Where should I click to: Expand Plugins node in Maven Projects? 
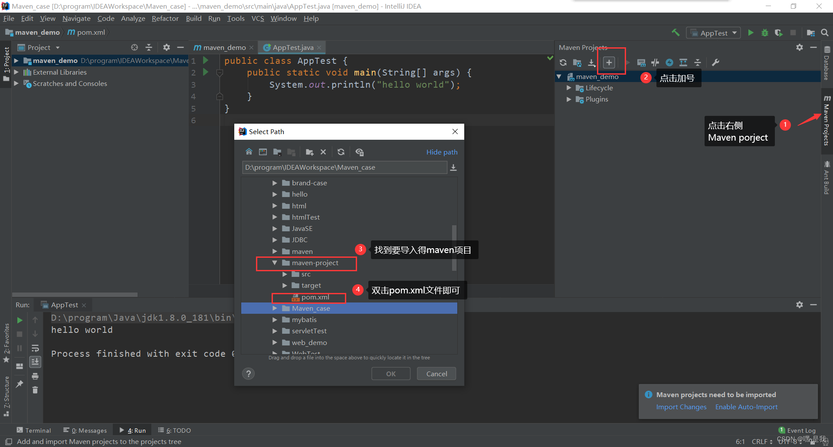[569, 99]
